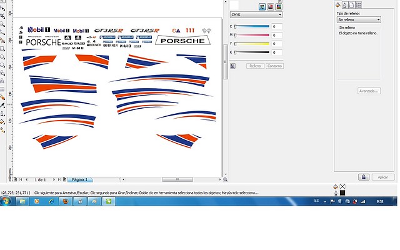Adjust the Magenta (M) slider

click(x=252, y=35)
